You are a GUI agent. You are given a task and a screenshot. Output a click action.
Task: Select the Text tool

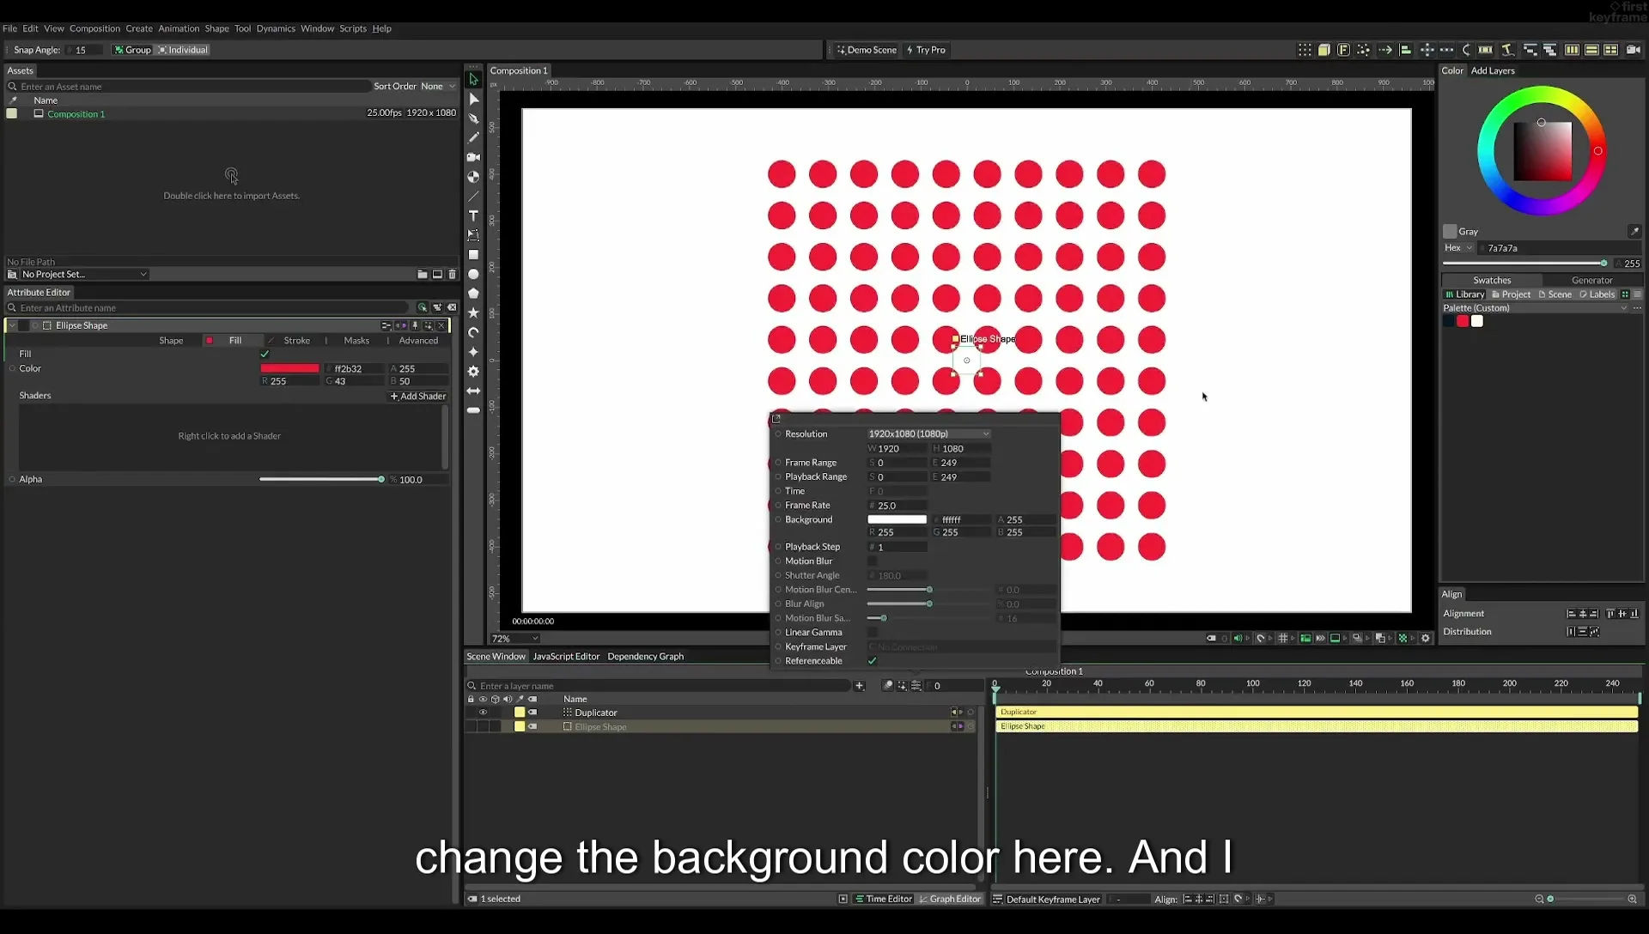(473, 215)
